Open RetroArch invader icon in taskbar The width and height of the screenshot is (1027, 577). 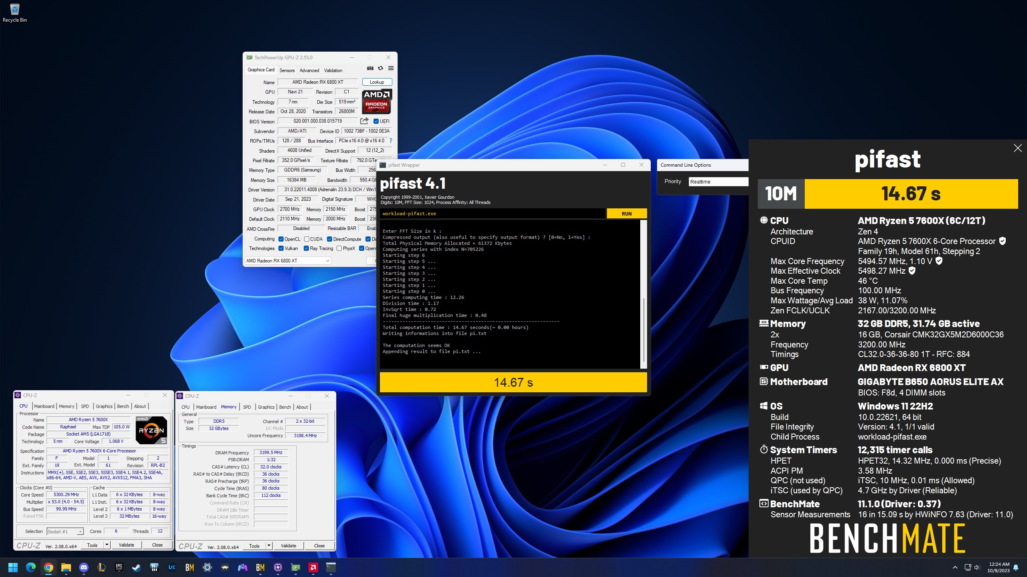pos(225,567)
